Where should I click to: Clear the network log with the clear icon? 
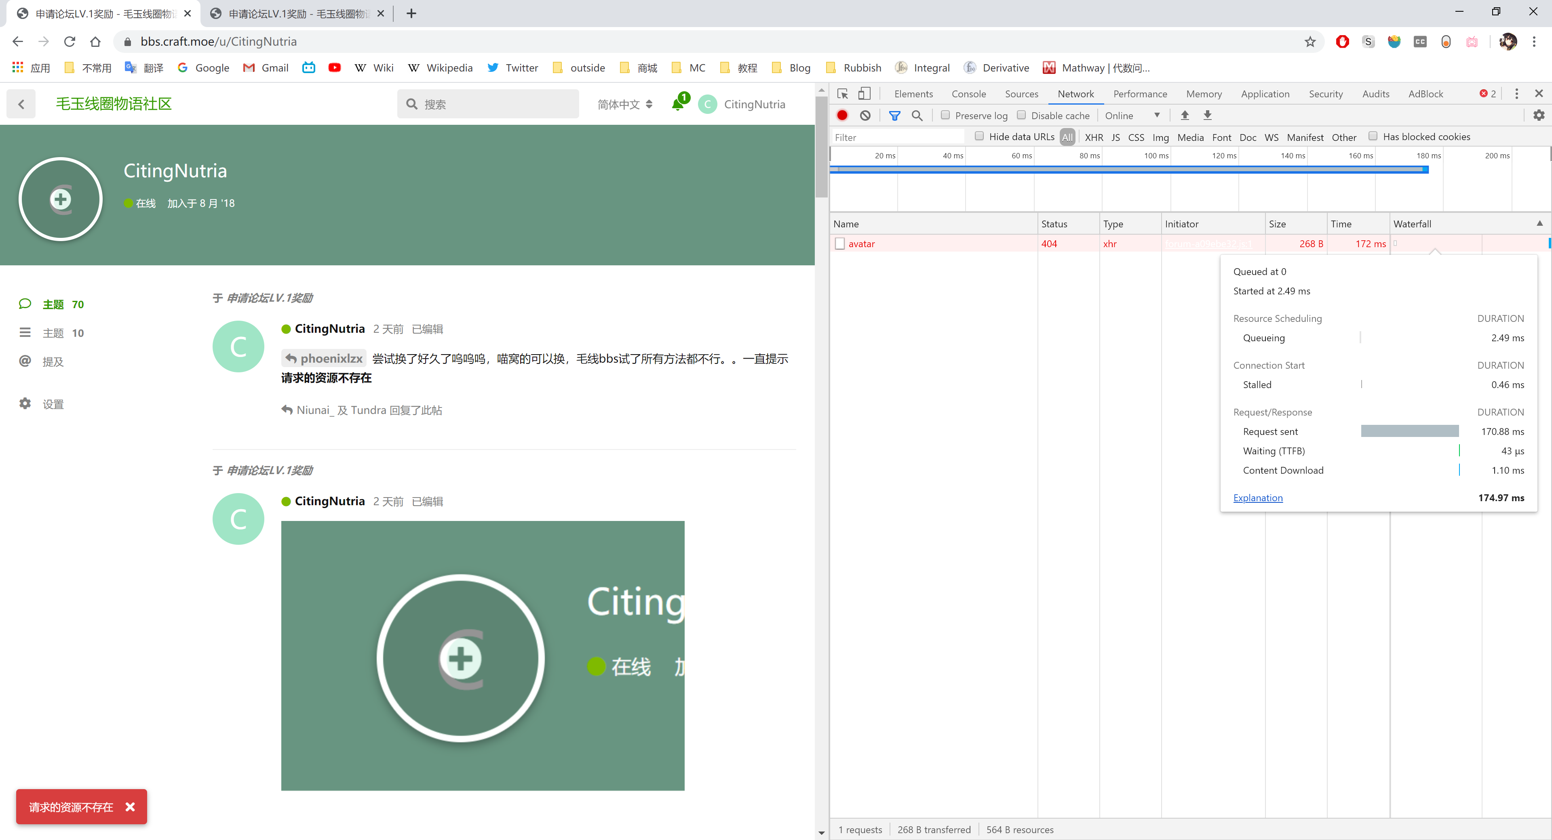[x=865, y=115]
